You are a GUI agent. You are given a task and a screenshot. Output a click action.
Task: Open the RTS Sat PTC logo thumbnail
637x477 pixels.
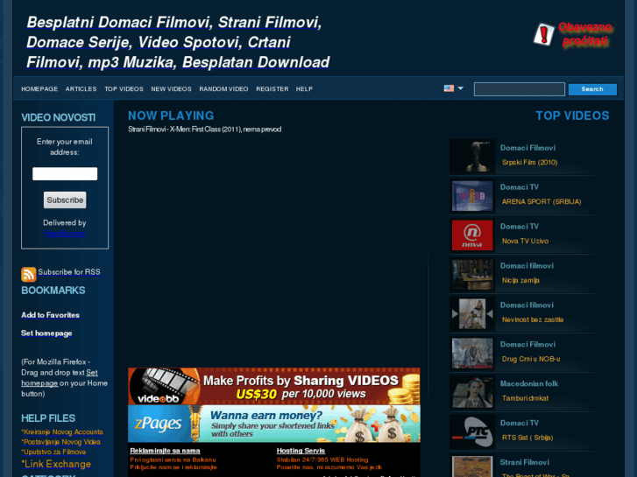[472, 432]
